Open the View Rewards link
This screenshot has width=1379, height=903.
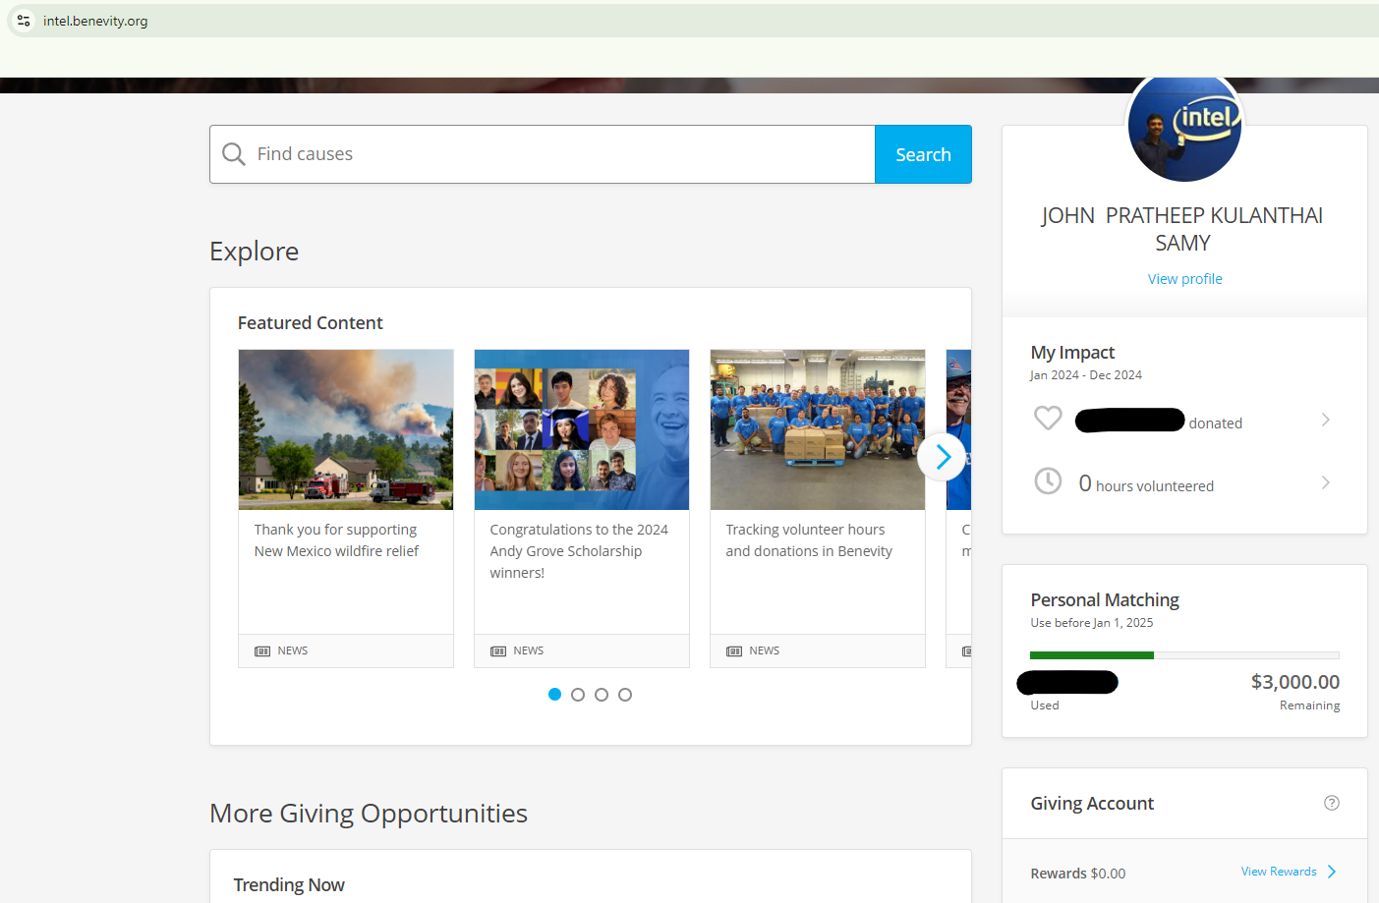tap(1279, 872)
